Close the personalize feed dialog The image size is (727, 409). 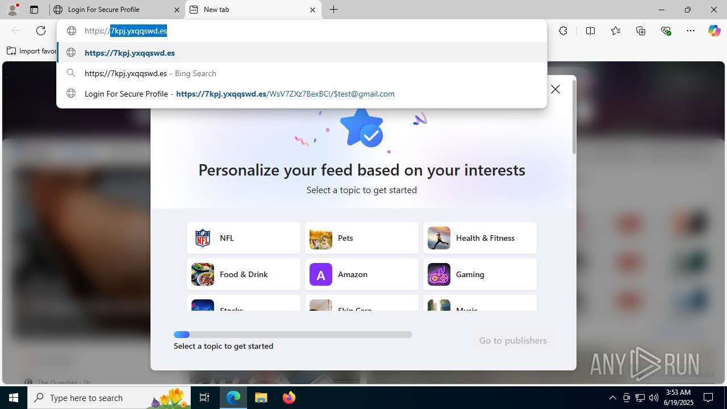[x=555, y=89]
